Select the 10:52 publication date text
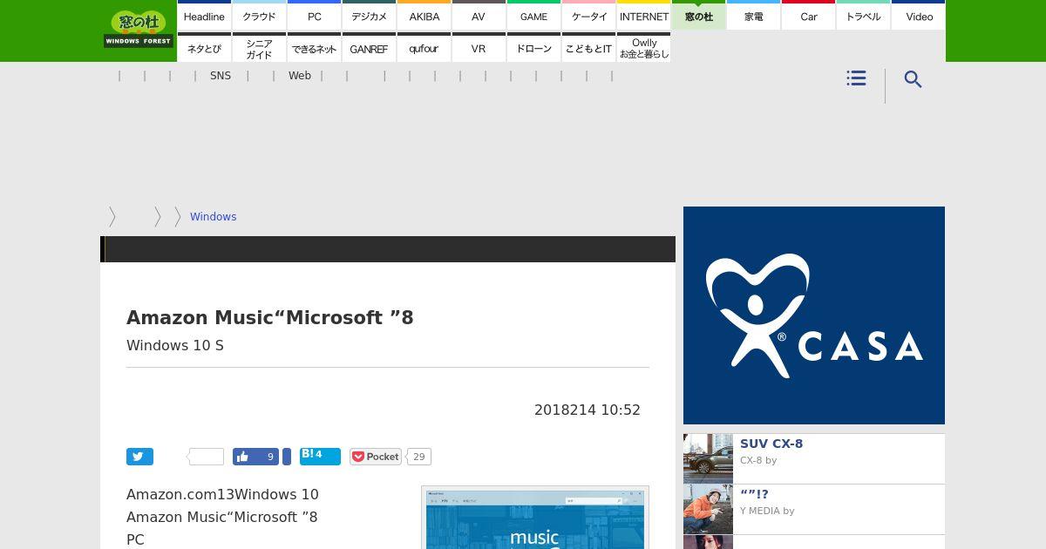Screen dimensions: 1046x549 tap(588, 410)
